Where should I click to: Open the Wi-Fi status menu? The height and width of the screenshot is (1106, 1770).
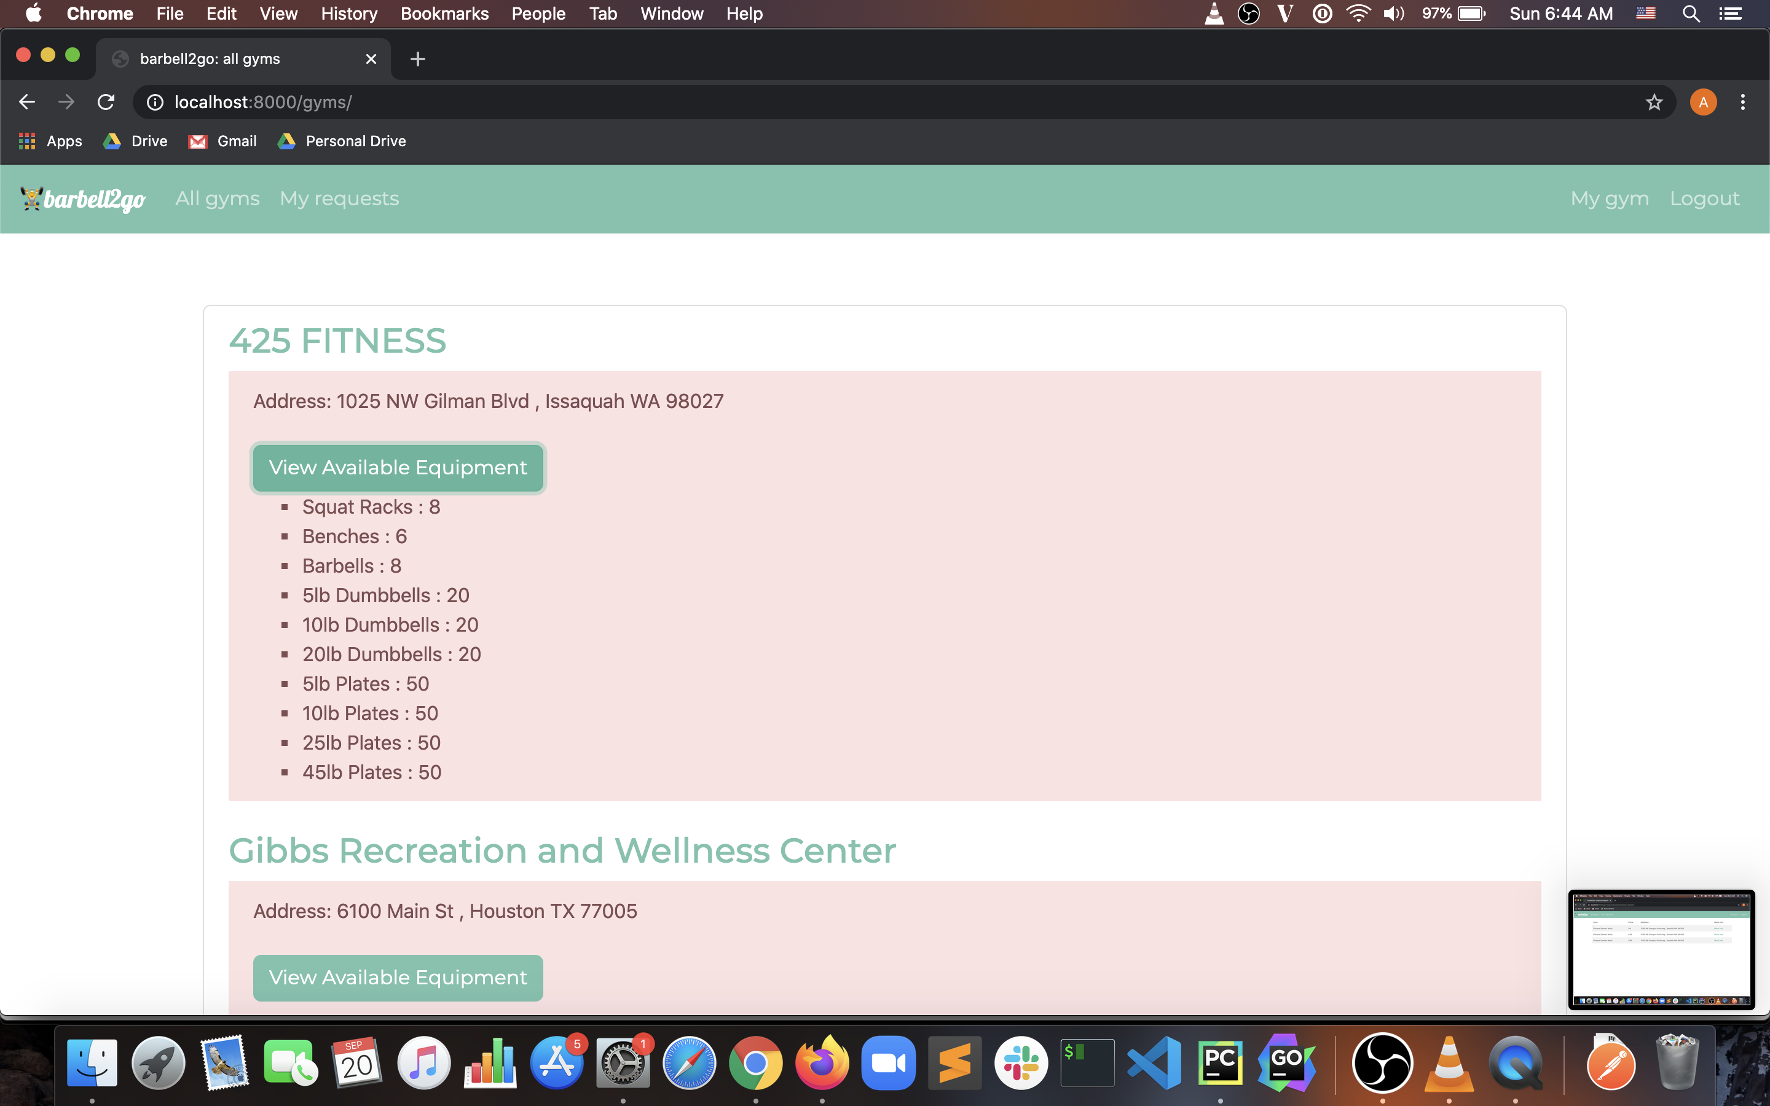pyautogui.click(x=1358, y=14)
